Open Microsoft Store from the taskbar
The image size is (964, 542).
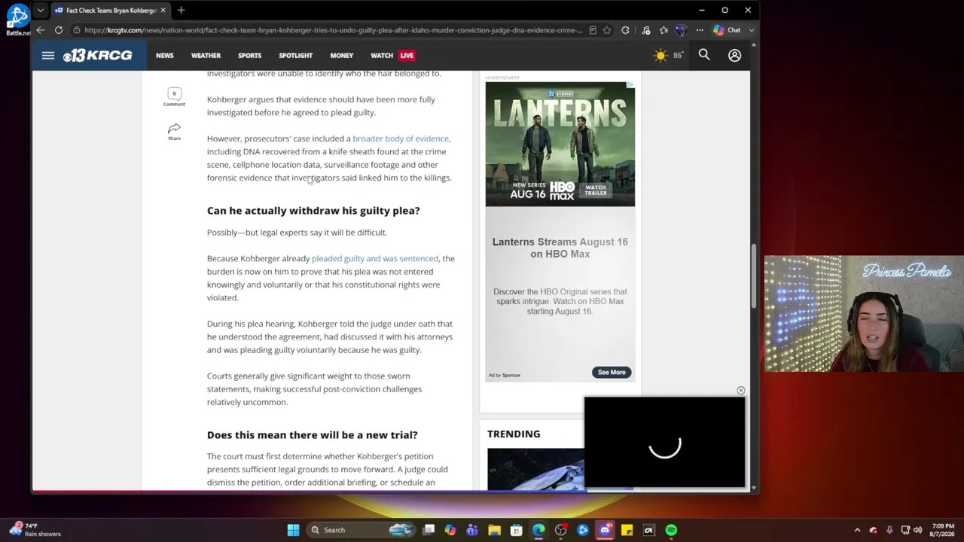[516, 530]
